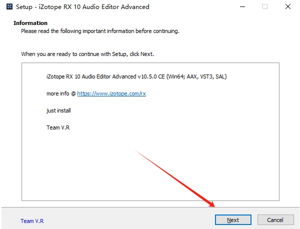Open the izotope.com/rx hyperlink

(x=111, y=93)
